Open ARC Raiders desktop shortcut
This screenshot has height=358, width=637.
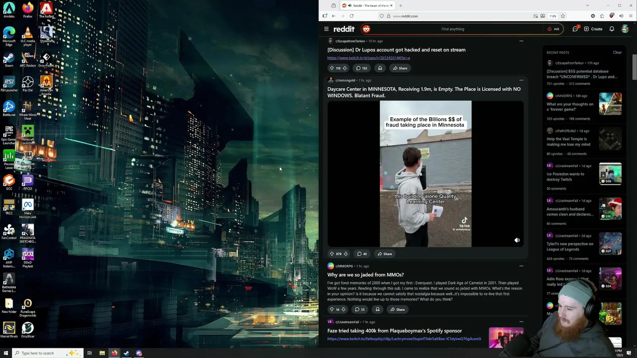coord(27,60)
